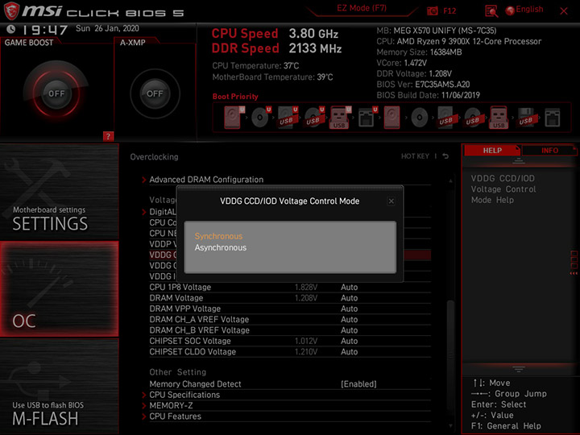Expand the DigitALL entry arrow

[144, 212]
